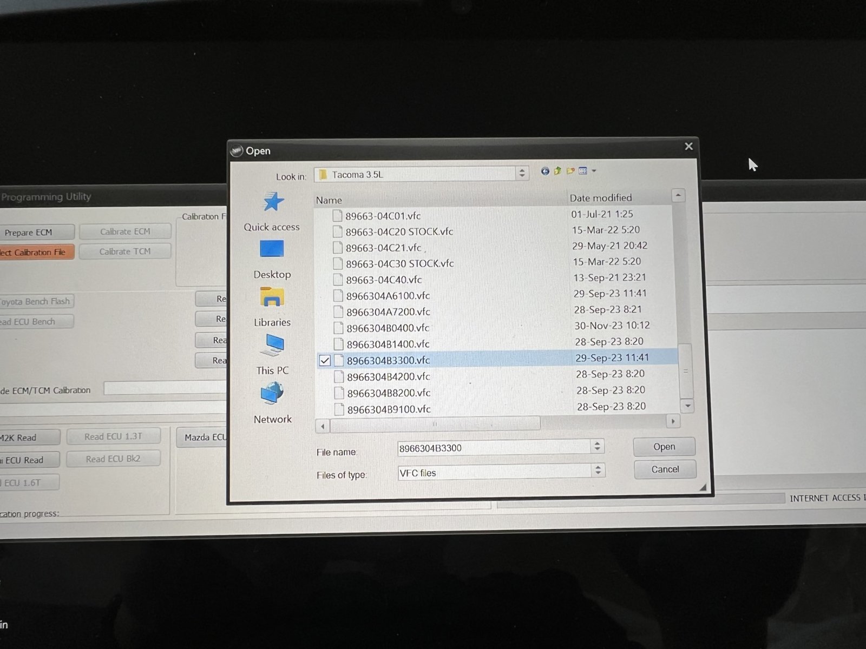This screenshot has width=866, height=649.
Task: Click file icon of 8966304B1400.vfc
Action: click(339, 344)
